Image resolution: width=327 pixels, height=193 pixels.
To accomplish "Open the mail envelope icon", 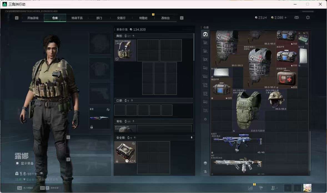I will tap(296, 17).
